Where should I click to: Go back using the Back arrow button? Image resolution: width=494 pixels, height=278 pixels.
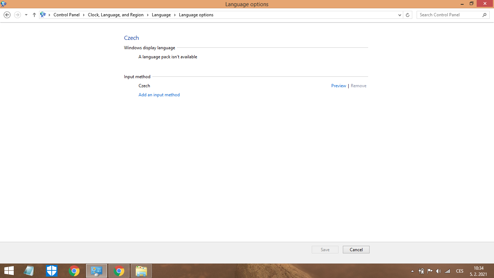tap(7, 15)
